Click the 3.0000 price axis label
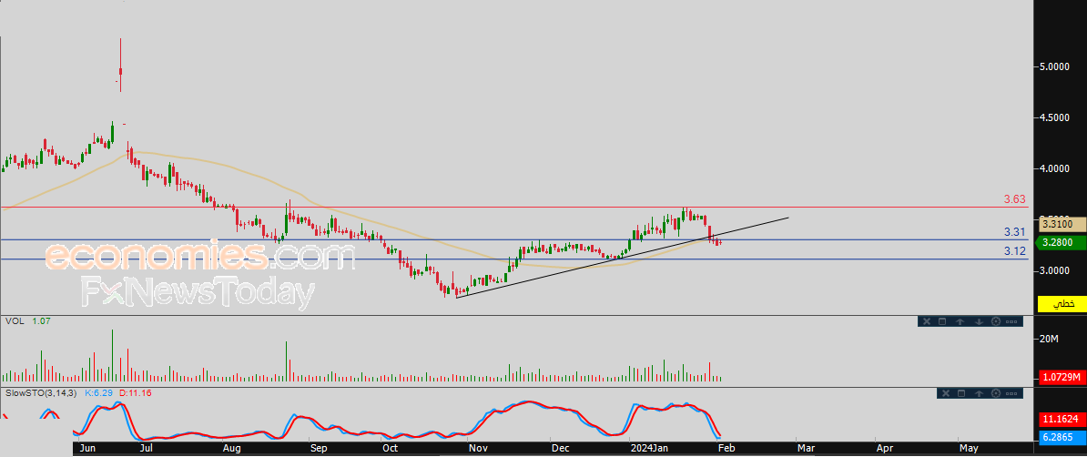Image resolution: width=1087 pixels, height=457 pixels. click(x=1053, y=270)
